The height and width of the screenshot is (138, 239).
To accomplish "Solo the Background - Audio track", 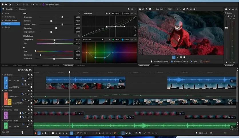I will [31, 124].
